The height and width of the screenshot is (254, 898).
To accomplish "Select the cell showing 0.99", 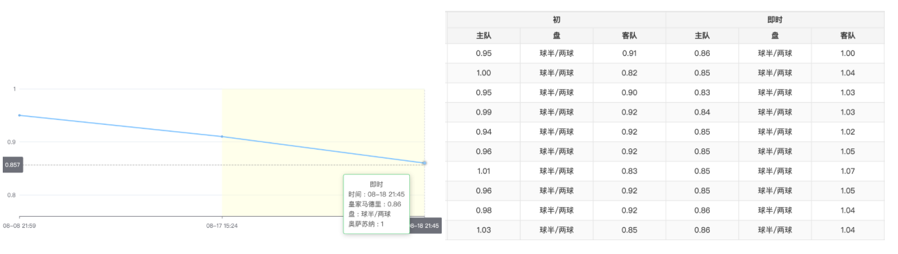I will [483, 113].
